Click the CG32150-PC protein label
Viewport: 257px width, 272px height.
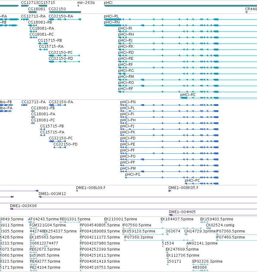pyautogui.click(x=61, y=139)
